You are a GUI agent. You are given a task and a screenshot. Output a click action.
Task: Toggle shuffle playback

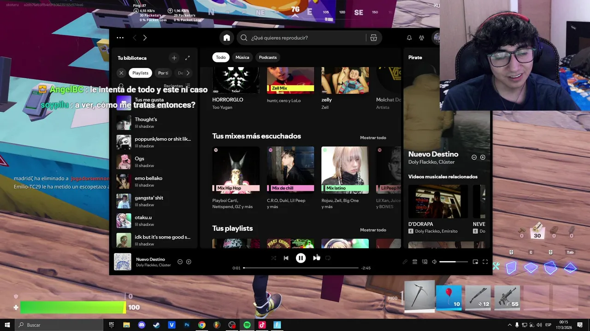(x=273, y=258)
